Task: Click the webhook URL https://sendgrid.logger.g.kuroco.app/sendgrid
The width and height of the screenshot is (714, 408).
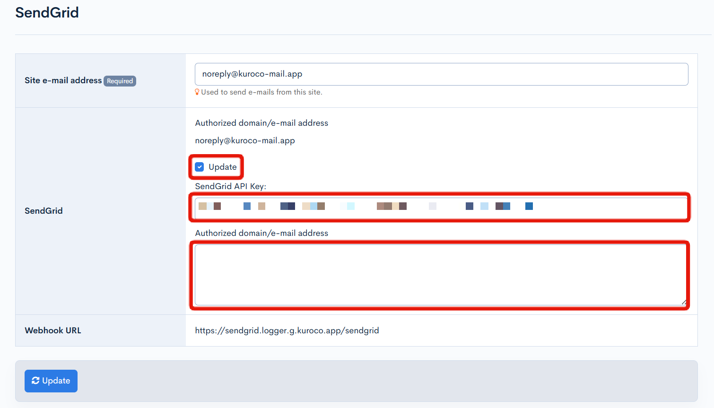Action: point(287,330)
